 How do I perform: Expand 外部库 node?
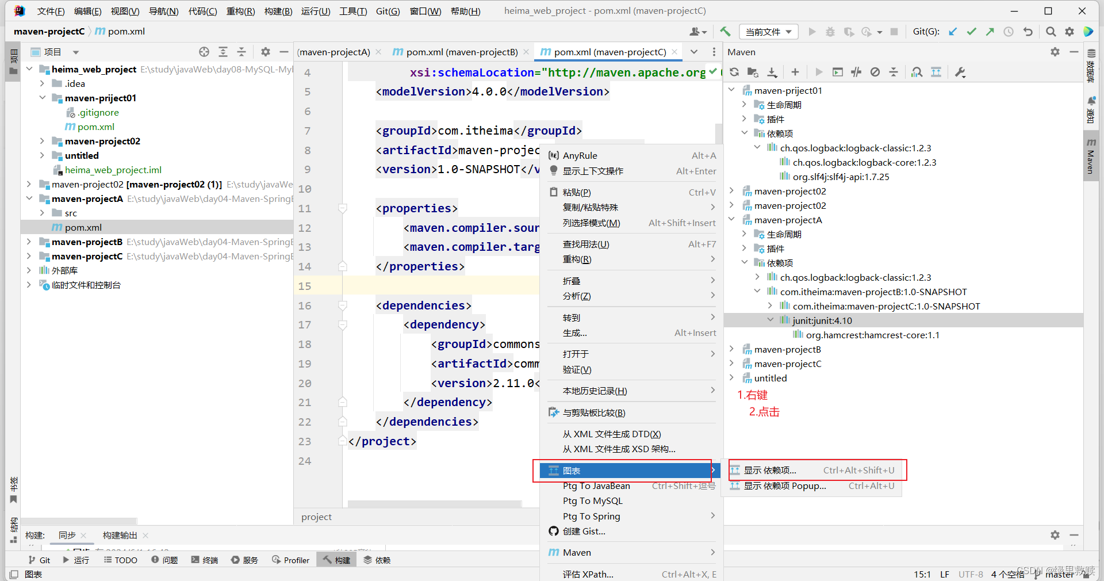[x=29, y=270]
